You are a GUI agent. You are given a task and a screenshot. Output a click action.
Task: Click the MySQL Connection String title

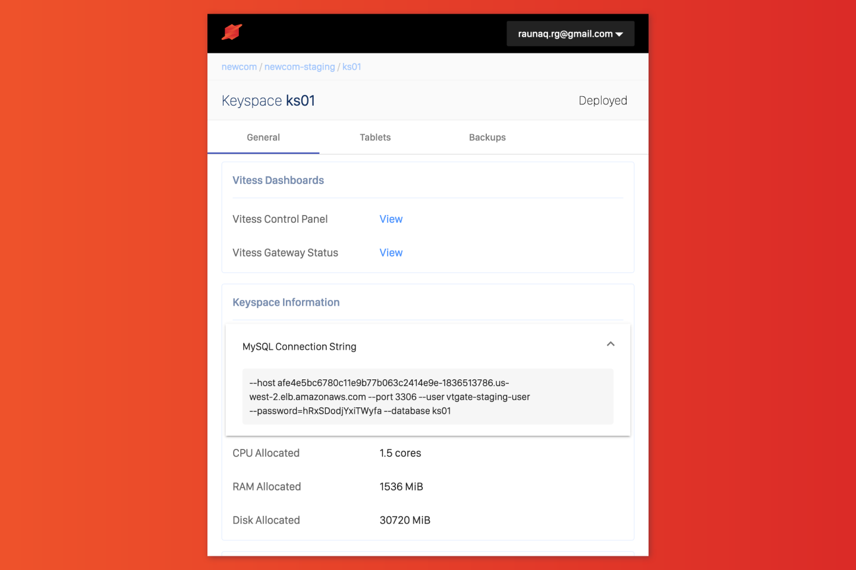click(x=300, y=347)
